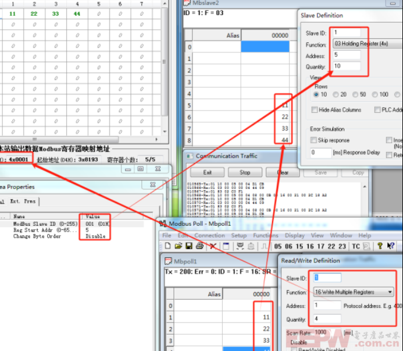The image size is (403, 351).
Task: Select function 06 toolbar icon
Action: (x=288, y=246)
